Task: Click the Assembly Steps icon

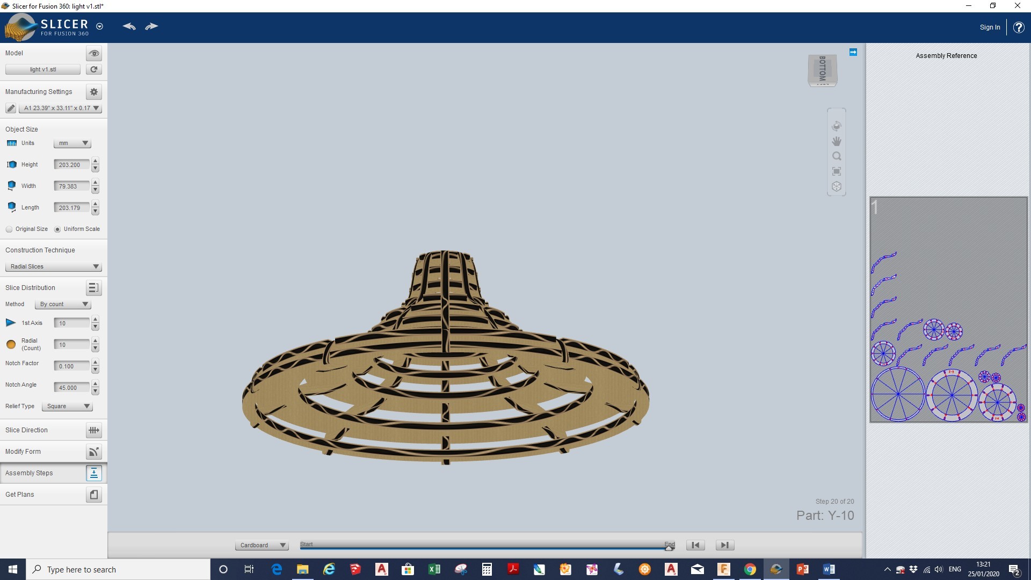Action: pyautogui.click(x=93, y=473)
